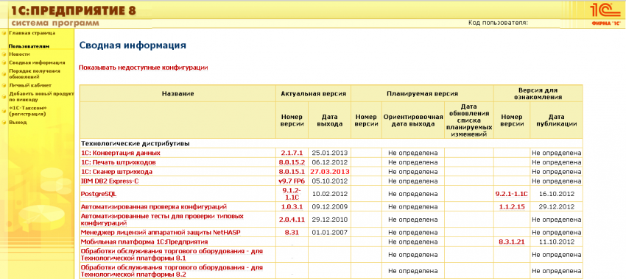Click publication date 16.10.2012

[x=556, y=195]
